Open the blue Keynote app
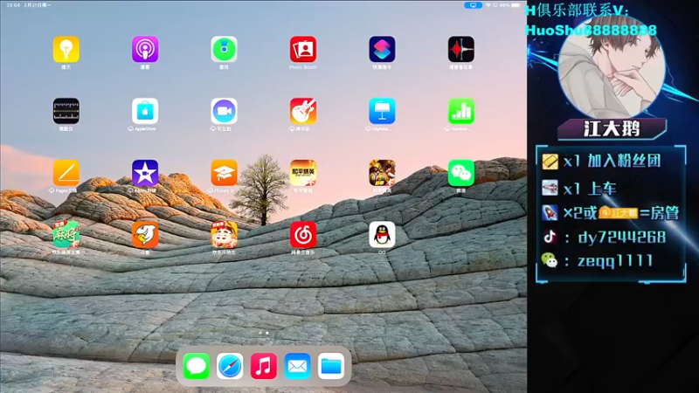Viewport: 699px width, 393px height. click(382, 111)
